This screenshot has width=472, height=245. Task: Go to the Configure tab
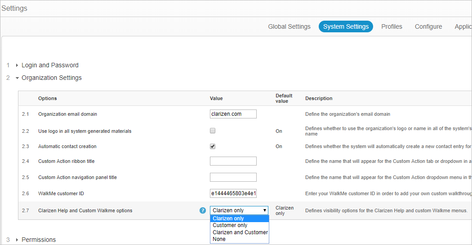[x=428, y=26]
